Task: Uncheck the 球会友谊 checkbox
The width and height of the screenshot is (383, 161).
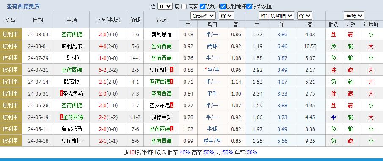Action: 249,7
